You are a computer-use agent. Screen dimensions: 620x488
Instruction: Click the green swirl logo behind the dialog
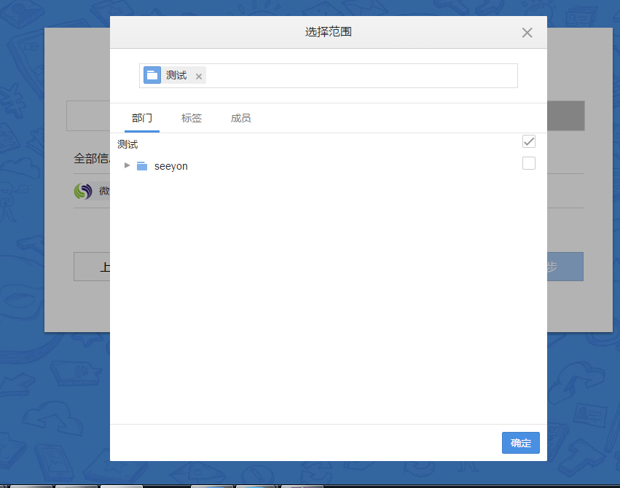84,192
